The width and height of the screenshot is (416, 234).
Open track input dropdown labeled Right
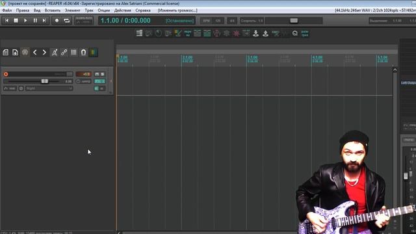click(x=49, y=88)
